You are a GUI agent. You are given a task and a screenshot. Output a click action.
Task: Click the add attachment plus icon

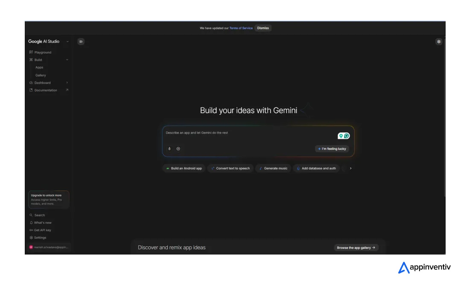(178, 149)
